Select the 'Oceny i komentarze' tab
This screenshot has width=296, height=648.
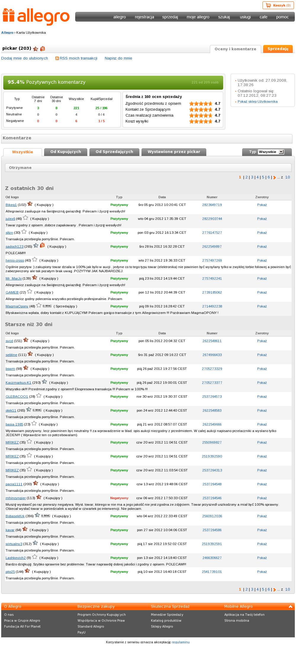coord(235,49)
